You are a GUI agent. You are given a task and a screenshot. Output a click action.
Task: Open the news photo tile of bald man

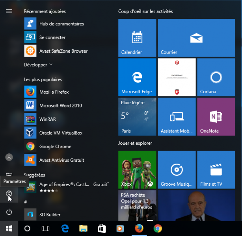(x=196, y=205)
